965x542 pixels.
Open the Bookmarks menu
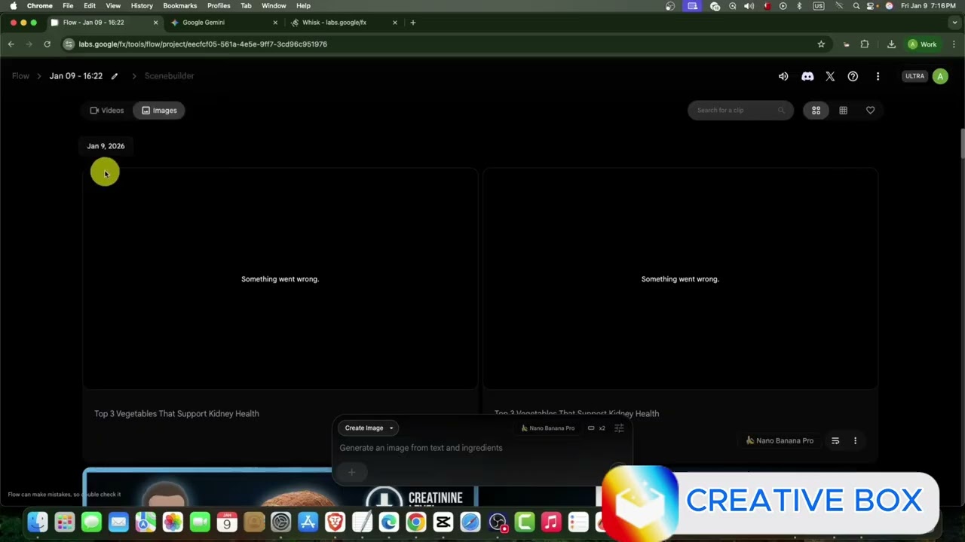click(x=180, y=6)
